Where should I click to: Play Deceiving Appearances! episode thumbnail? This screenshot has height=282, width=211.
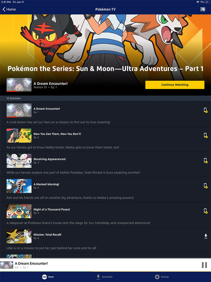tap(19, 161)
